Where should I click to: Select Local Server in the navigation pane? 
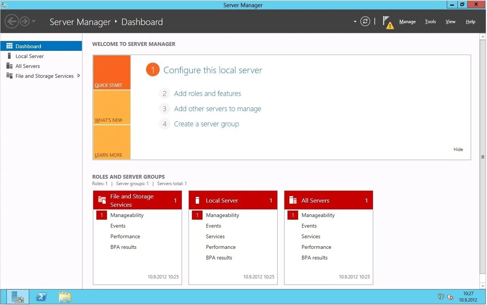coord(30,56)
